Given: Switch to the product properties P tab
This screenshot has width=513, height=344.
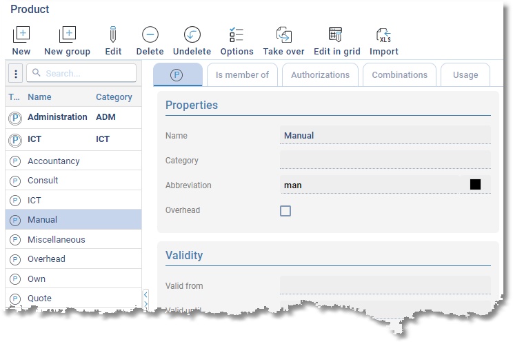Looking at the screenshot, I should pos(178,75).
